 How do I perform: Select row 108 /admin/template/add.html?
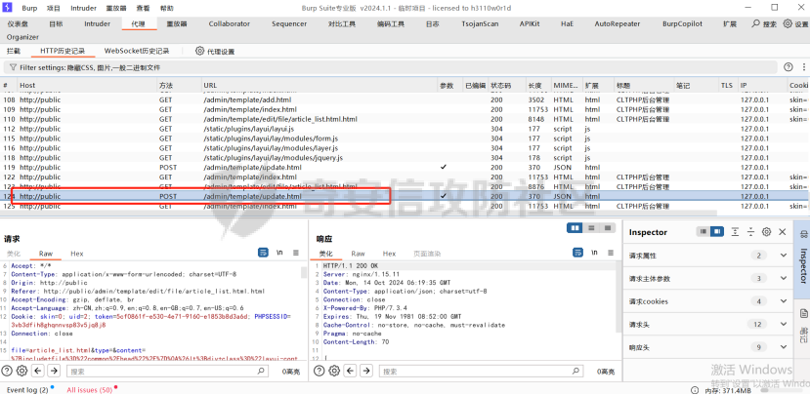click(405, 99)
